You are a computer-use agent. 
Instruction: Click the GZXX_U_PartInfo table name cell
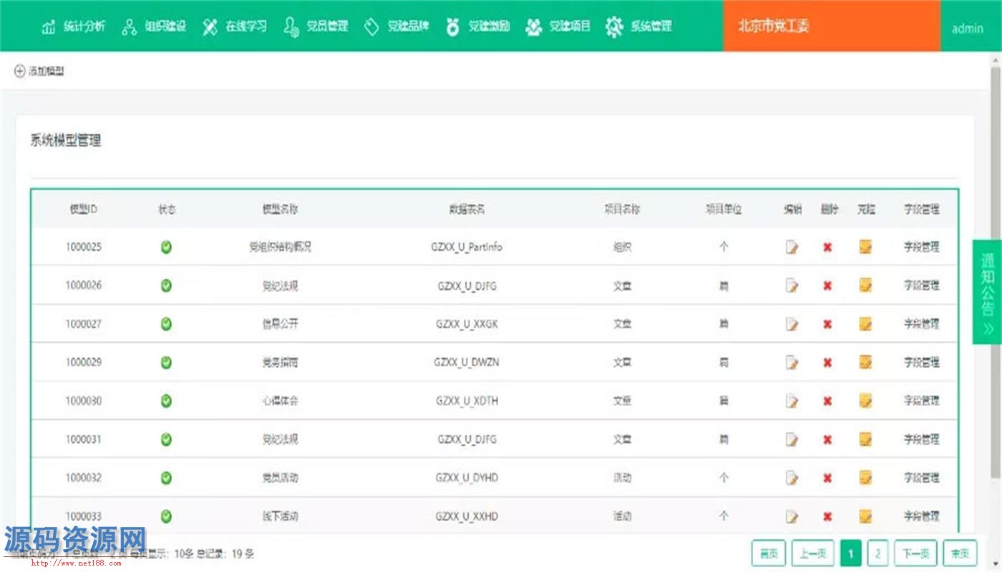click(x=467, y=247)
